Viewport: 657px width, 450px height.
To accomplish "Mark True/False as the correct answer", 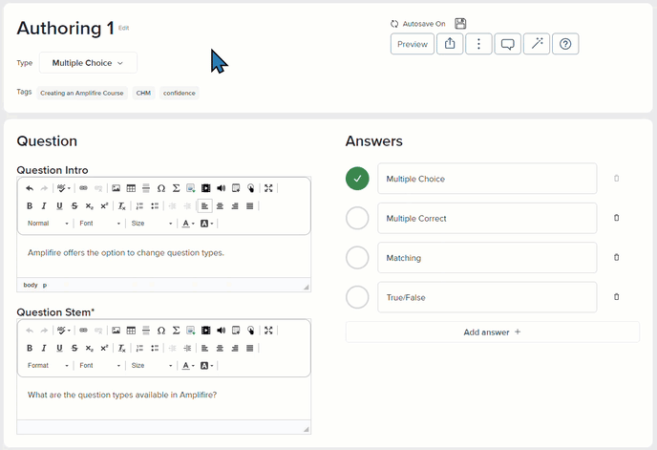I will tap(357, 297).
